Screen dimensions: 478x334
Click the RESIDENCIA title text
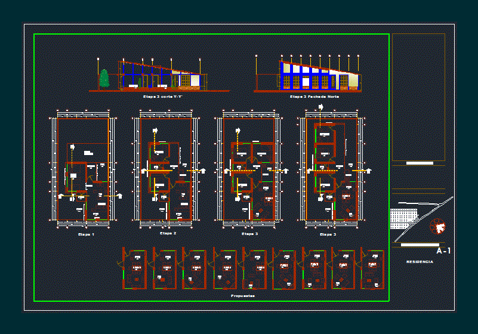(420, 262)
